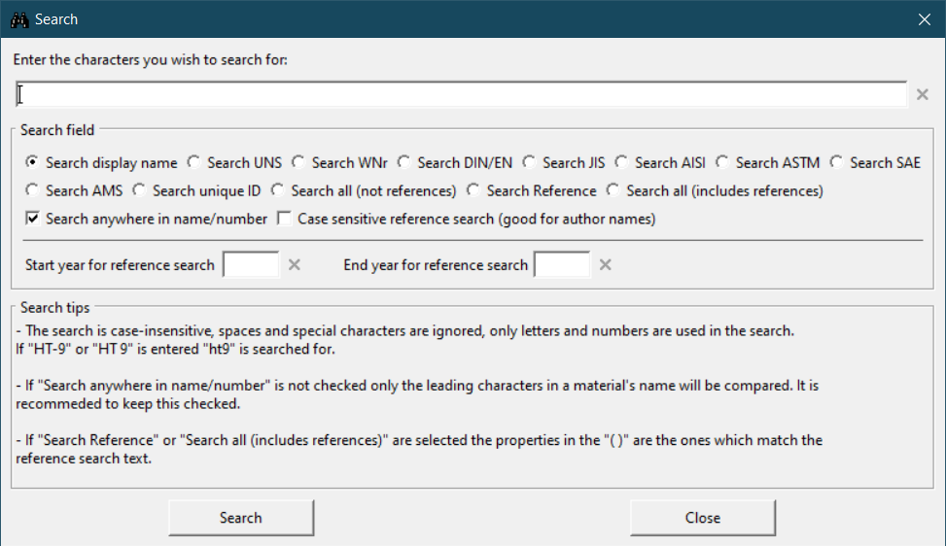The height and width of the screenshot is (546, 946).
Task: Select the Search UNS option
Action: 194,163
